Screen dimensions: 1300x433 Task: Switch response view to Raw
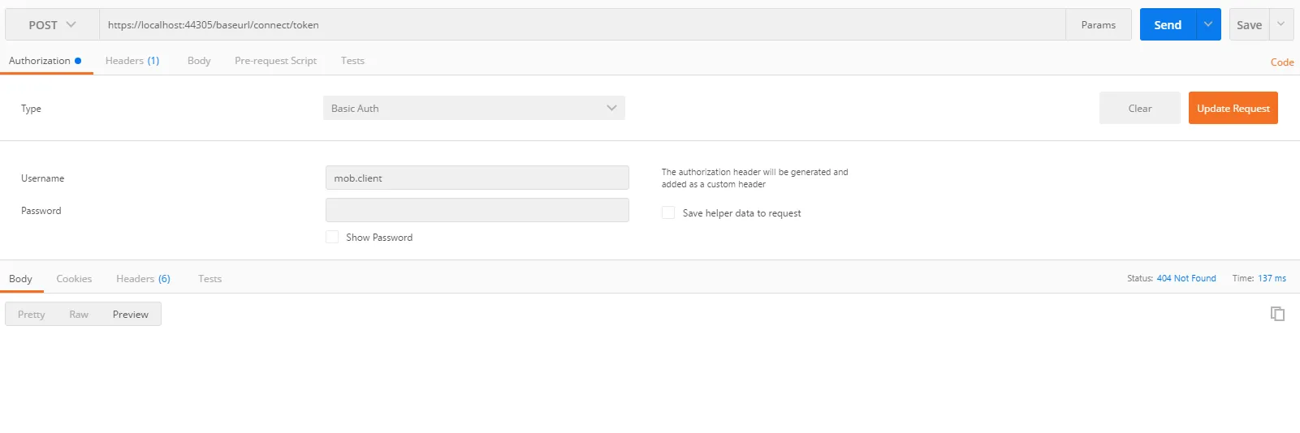click(x=79, y=315)
